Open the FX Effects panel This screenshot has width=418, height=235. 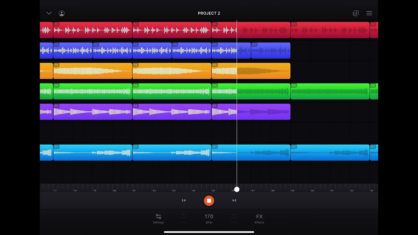[x=259, y=219]
